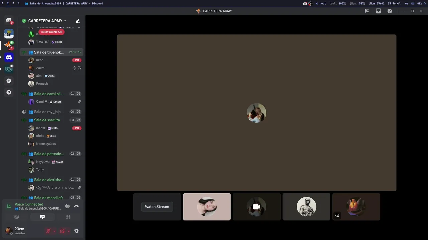Open Discord direct messages home
428x240 pixels.
tap(9, 20)
